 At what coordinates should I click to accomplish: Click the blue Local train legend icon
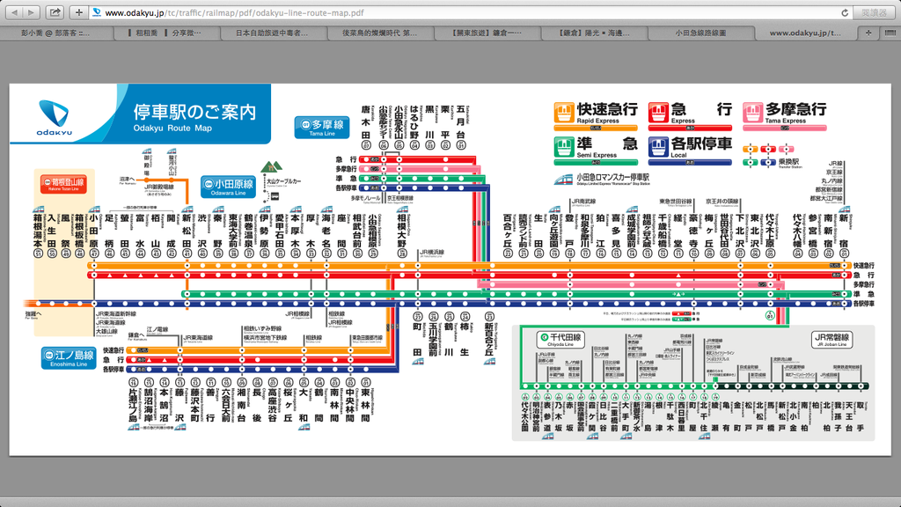[x=658, y=147]
